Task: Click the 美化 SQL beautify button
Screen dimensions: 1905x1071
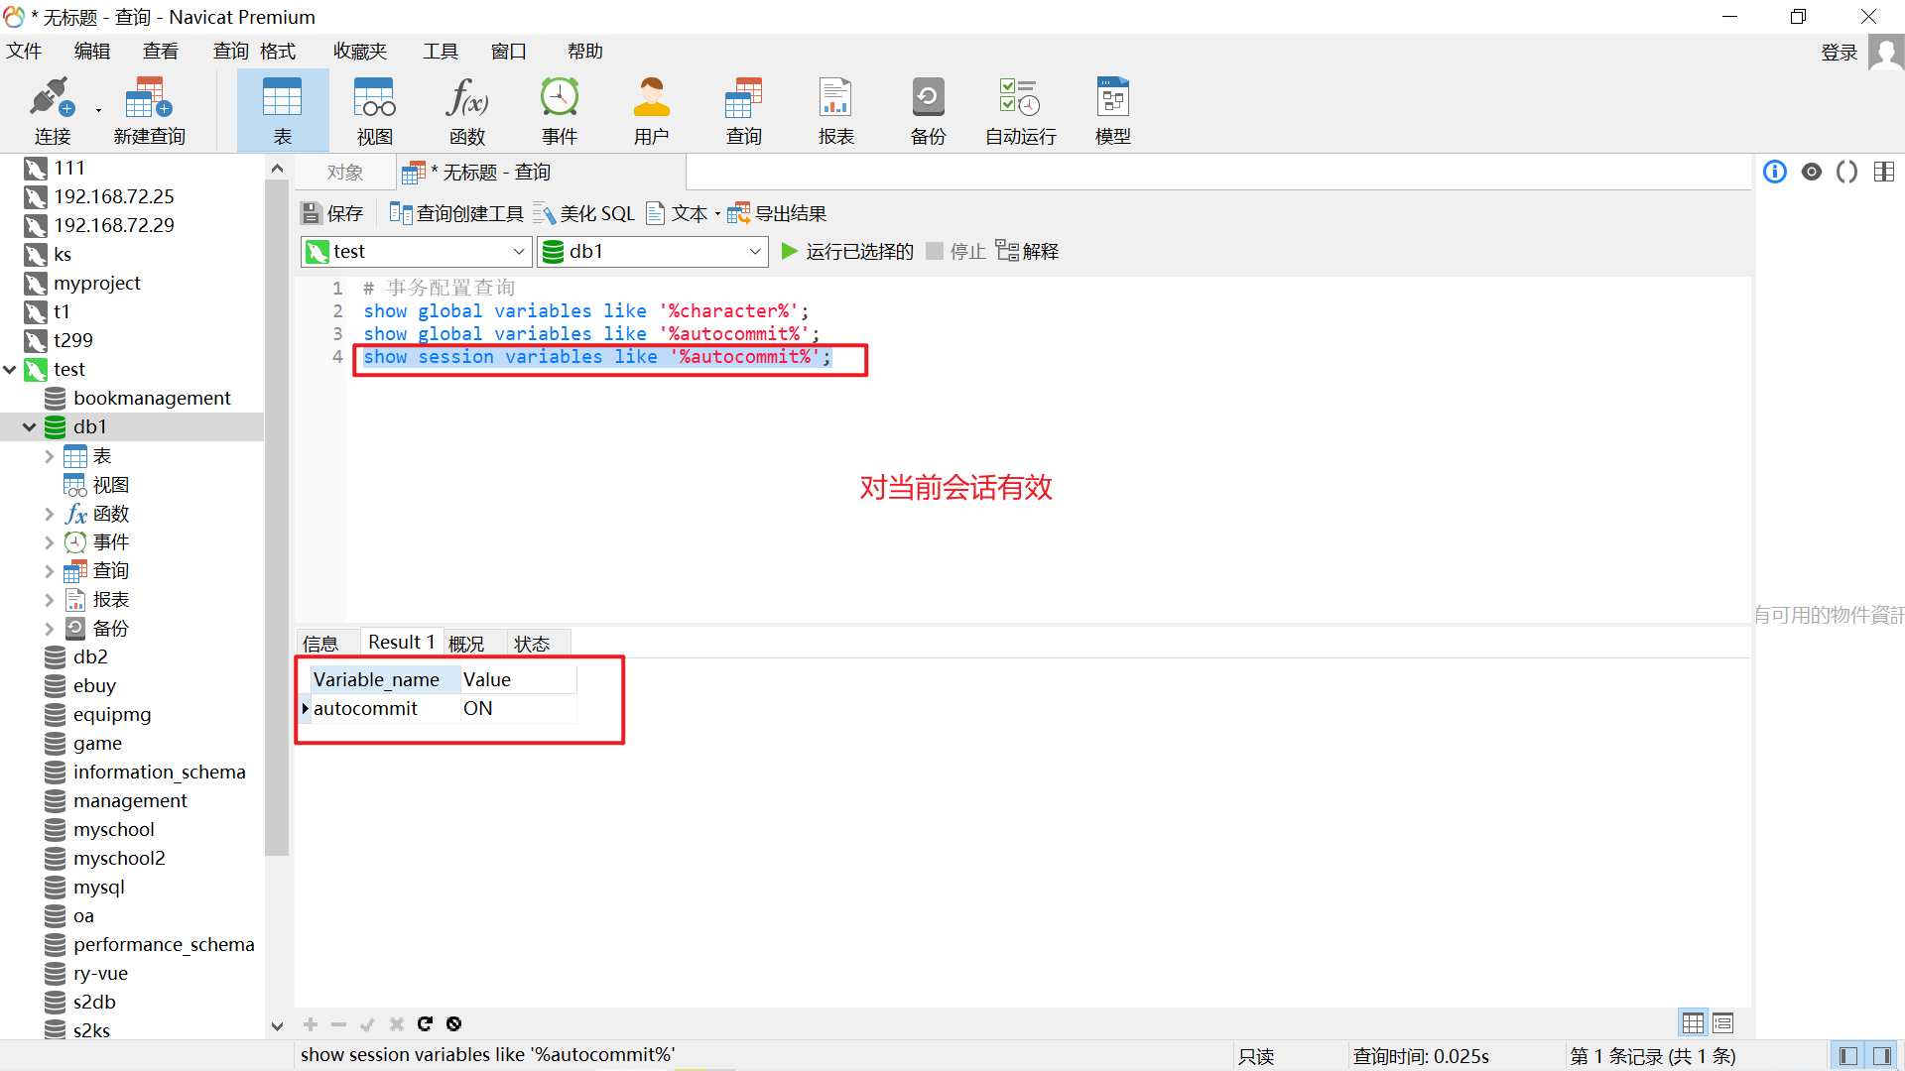Action: [x=584, y=213]
